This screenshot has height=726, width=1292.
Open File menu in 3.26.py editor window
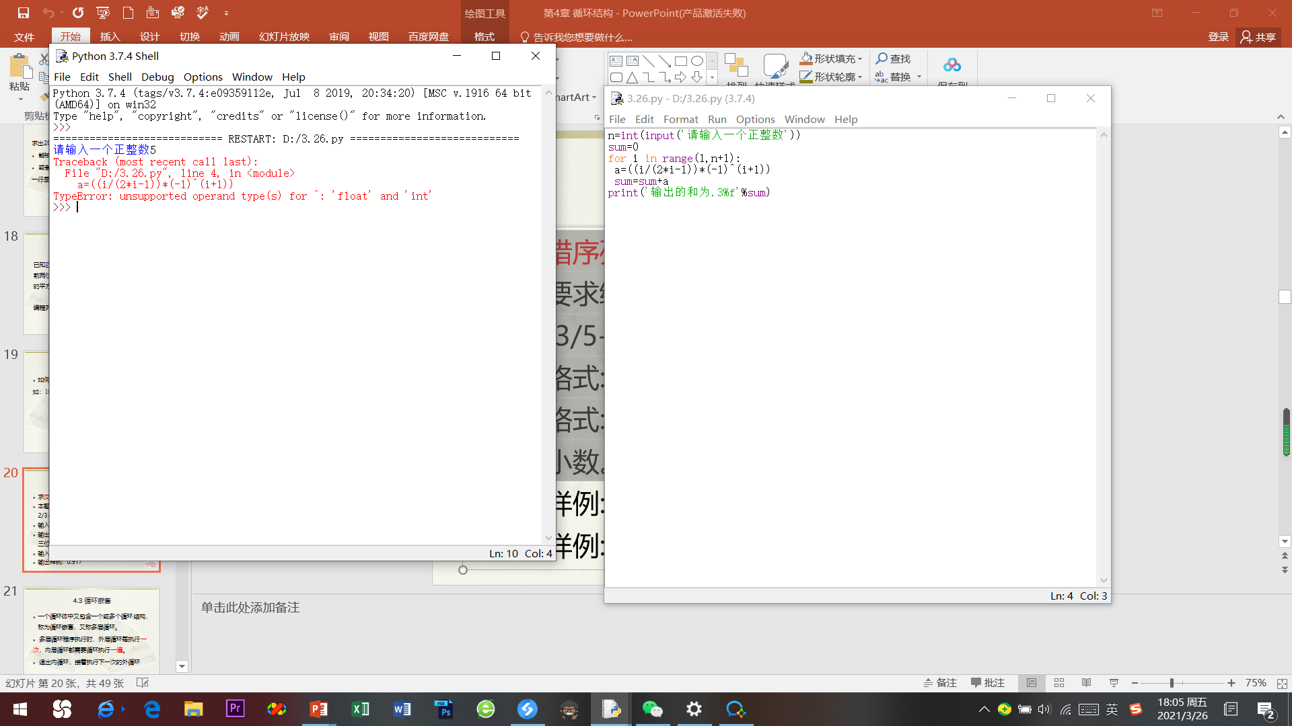click(x=617, y=119)
